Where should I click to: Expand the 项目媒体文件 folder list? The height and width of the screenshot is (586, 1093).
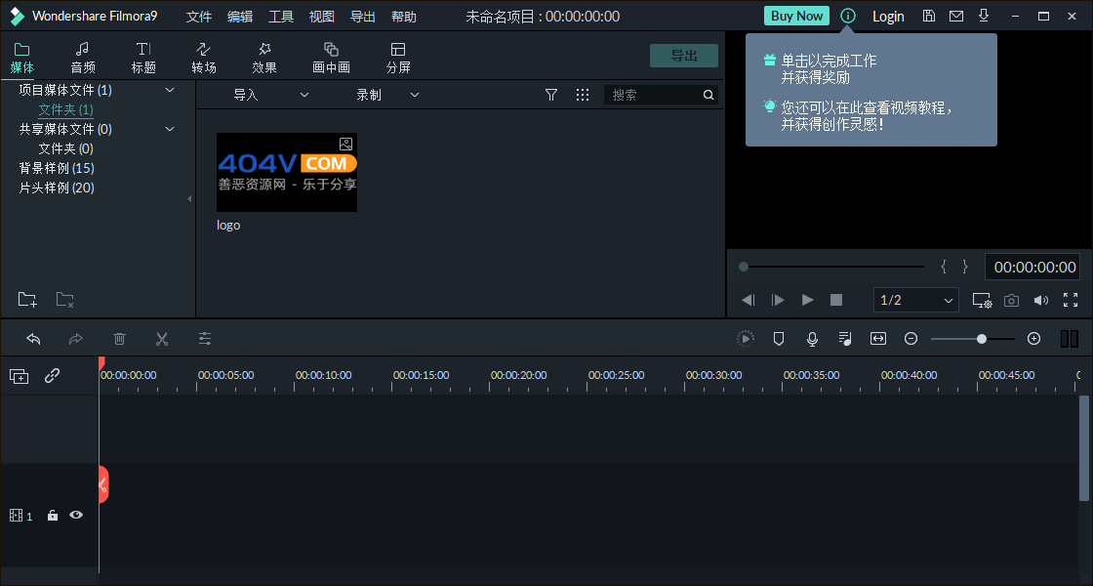tap(169, 89)
